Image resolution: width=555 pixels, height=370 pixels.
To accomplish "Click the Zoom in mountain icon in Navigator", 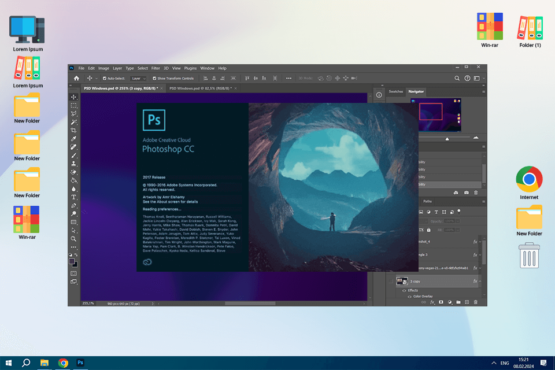I will tap(476, 138).
